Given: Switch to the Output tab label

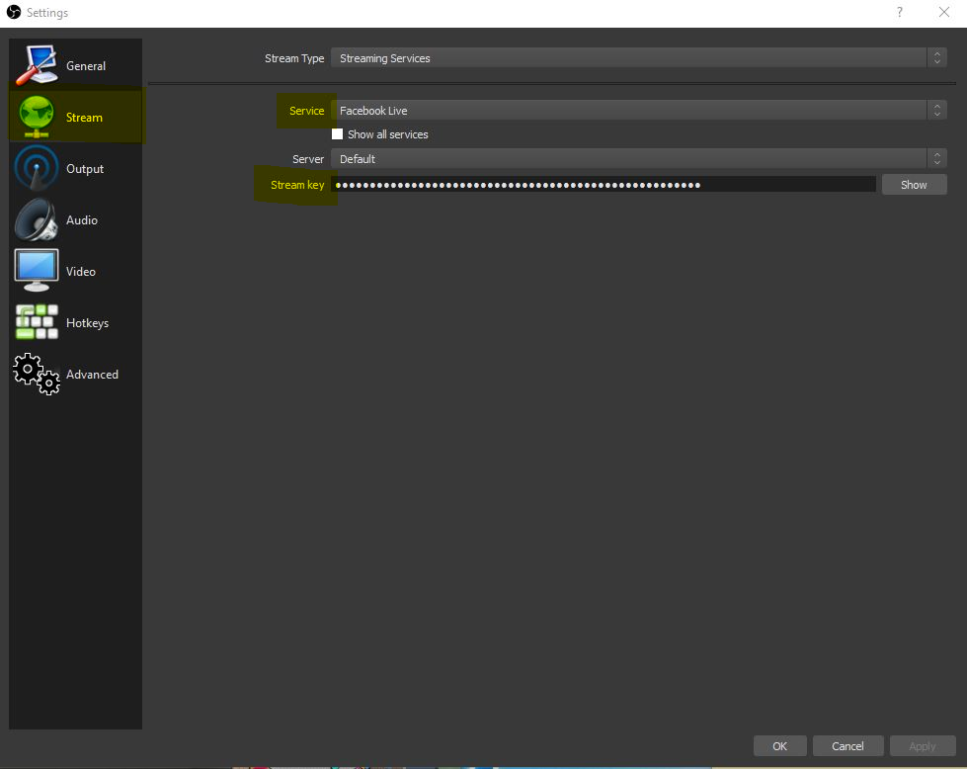Looking at the screenshot, I should [85, 168].
